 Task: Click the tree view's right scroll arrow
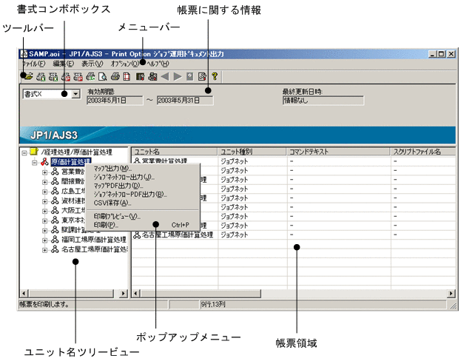[x=124, y=293]
